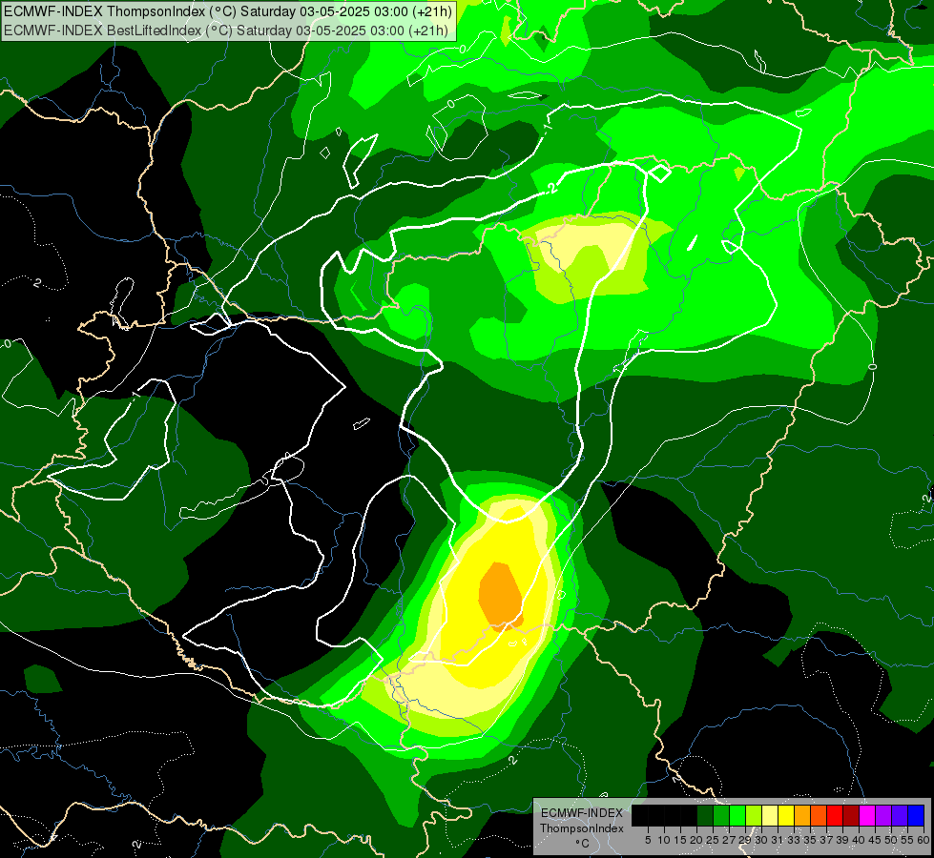
Task: Select purple 45–50 legend swatch
Action: point(883,815)
